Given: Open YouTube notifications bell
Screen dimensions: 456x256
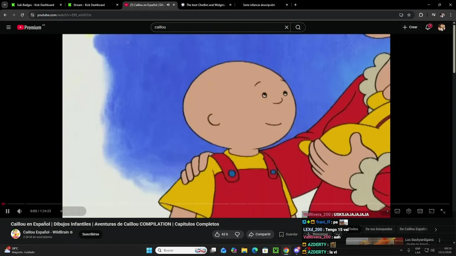Looking at the screenshot, I should [x=428, y=27].
